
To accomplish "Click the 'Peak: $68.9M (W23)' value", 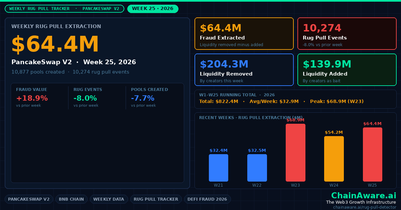I will click(x=337, y=101).
